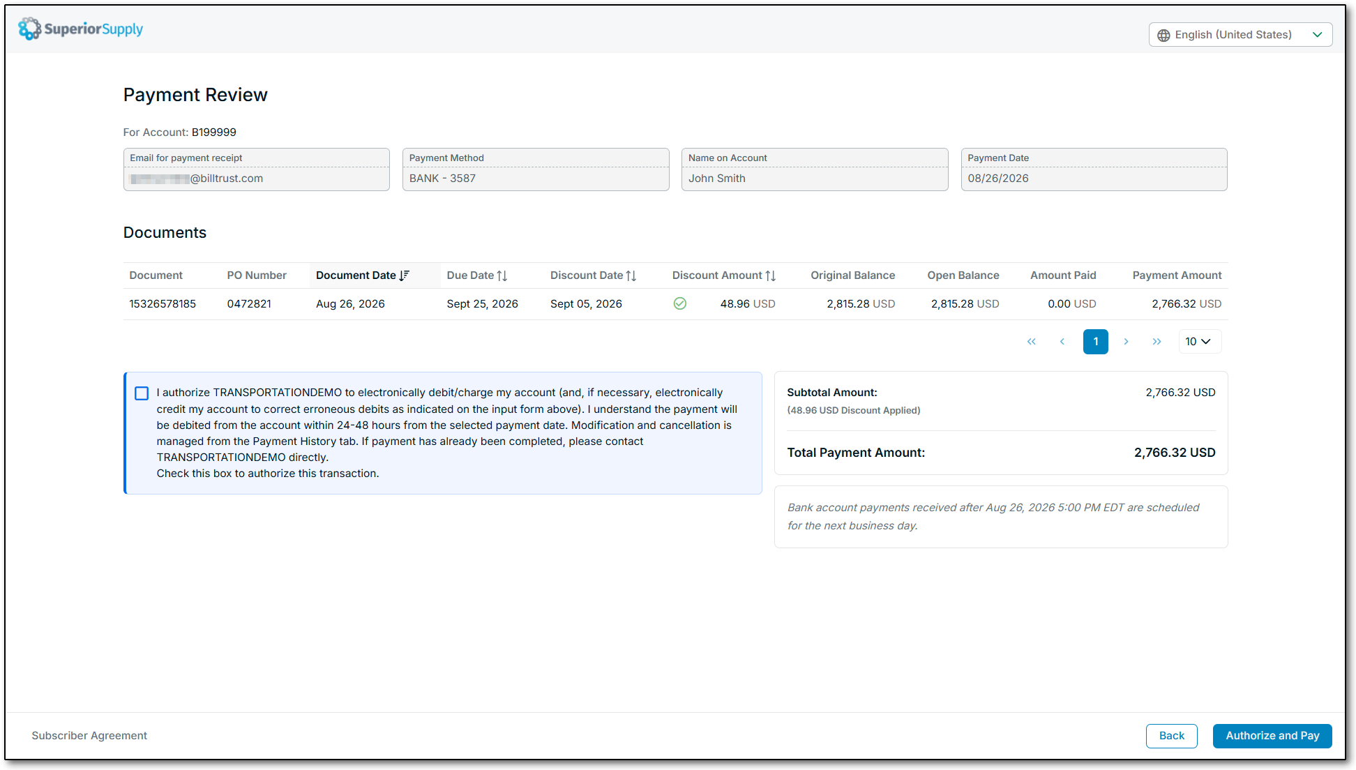Check the authorize transaction checkbox
The image size is (1356, 770).
click(142, 393)
